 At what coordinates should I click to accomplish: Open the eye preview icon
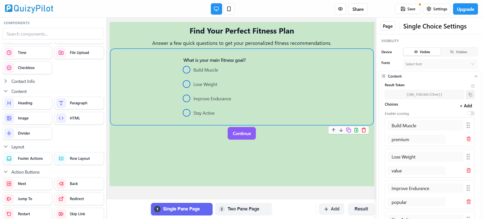[340, 9]
